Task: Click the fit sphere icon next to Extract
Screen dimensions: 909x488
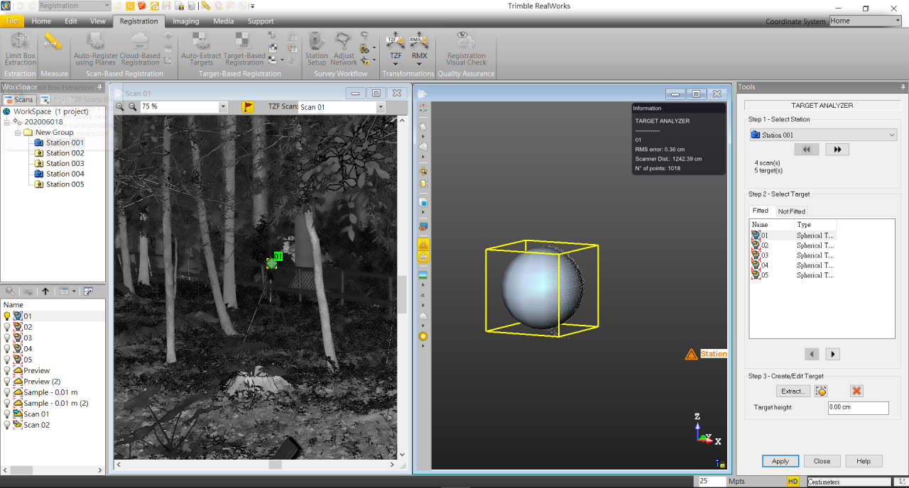Action: [821, 391]
